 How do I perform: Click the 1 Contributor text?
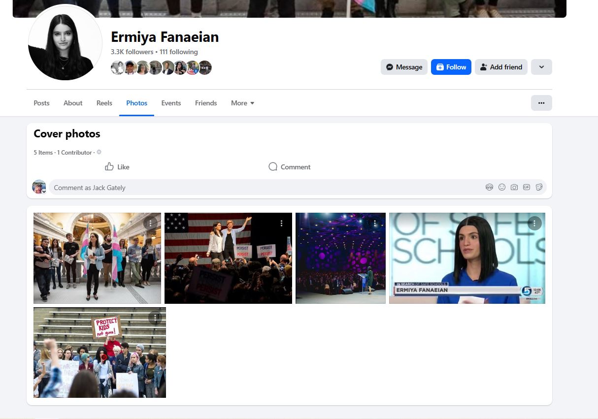[x=74, y=153]
